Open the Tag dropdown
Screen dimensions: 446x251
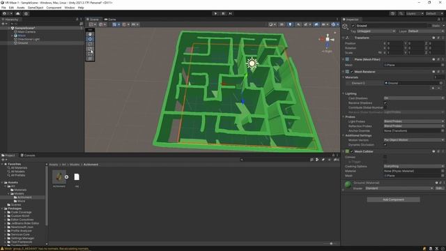[x=376, y=31]
